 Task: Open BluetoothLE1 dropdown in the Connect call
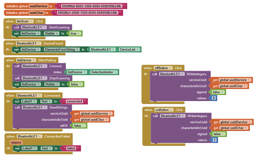tap(34, 66)
